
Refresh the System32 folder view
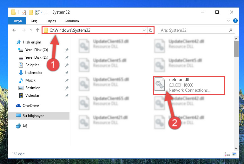click(x=150, y=30)
